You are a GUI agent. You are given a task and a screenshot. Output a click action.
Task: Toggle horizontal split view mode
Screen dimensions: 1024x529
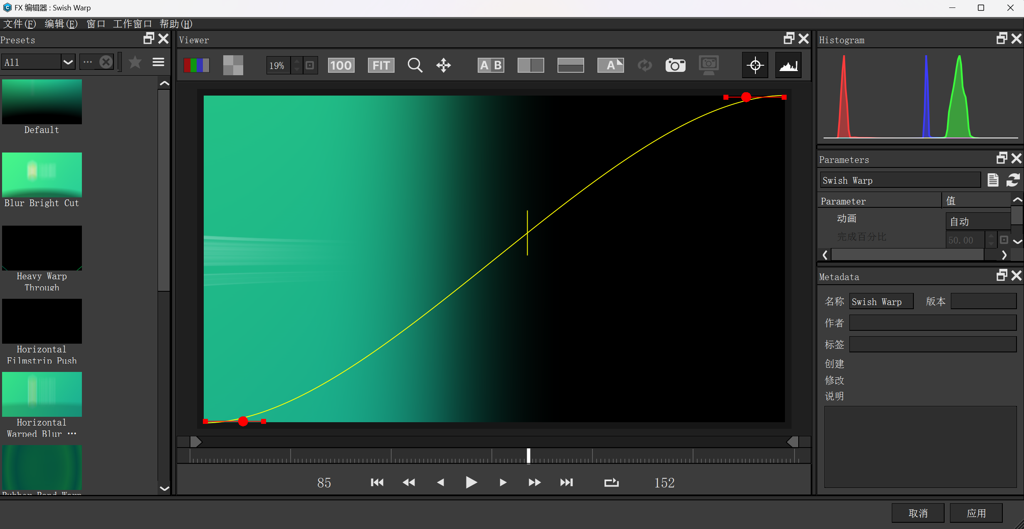[x=570, y=65]
